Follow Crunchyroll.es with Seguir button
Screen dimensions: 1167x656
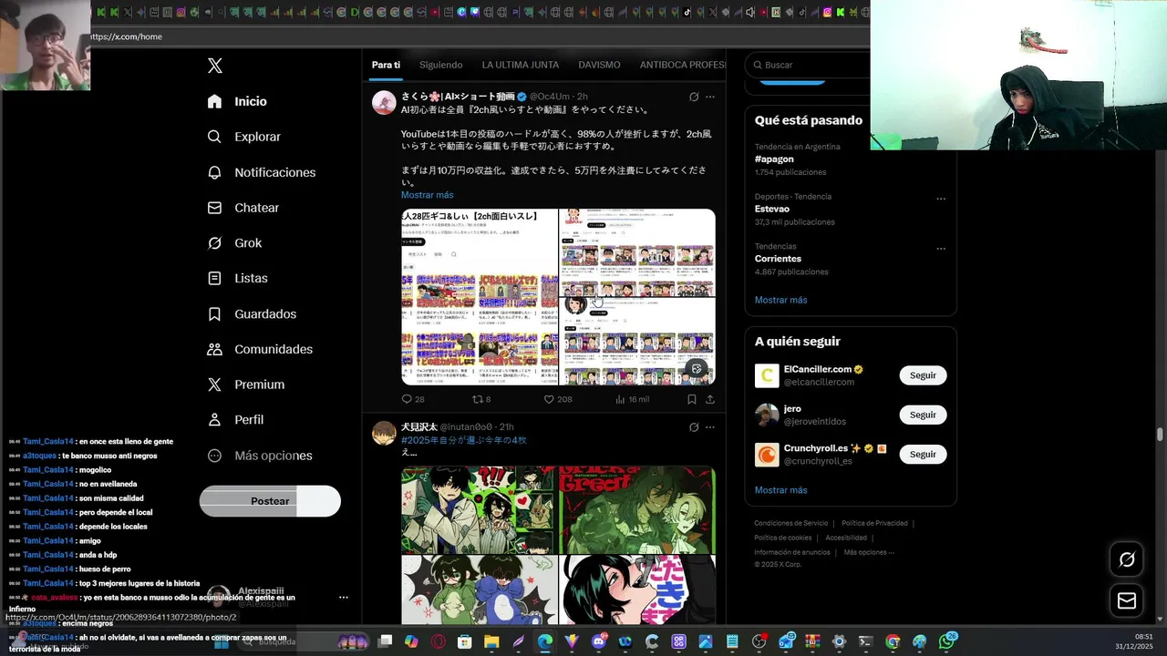923,454
